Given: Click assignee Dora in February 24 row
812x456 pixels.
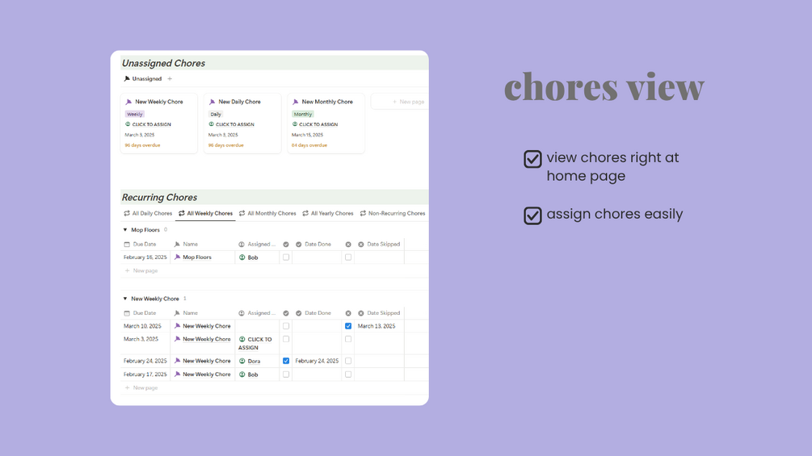Looking at the screenshot, I should [x=250, y=362].
